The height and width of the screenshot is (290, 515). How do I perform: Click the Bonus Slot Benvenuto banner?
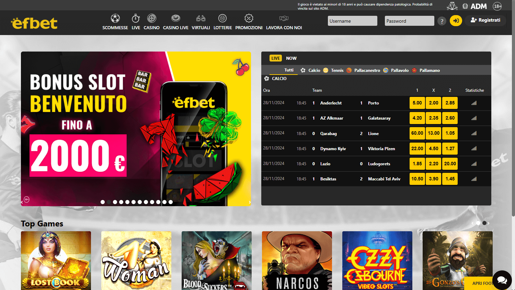coord(136,129)
